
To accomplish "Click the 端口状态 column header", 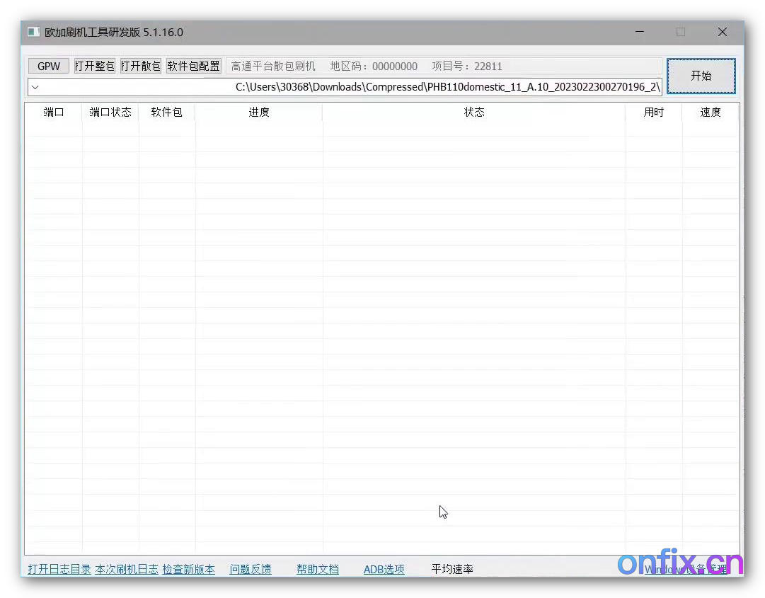I will (110, 112).
